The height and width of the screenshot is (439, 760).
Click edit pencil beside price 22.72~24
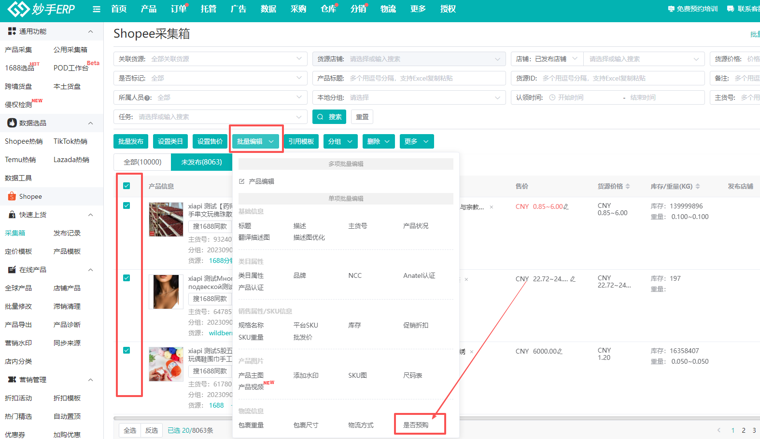coord(573,279)
